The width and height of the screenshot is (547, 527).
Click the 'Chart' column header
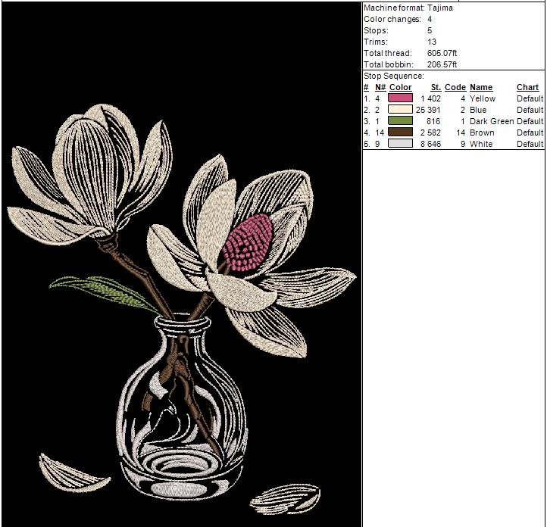pyautogui.click(x=527, y=87)
